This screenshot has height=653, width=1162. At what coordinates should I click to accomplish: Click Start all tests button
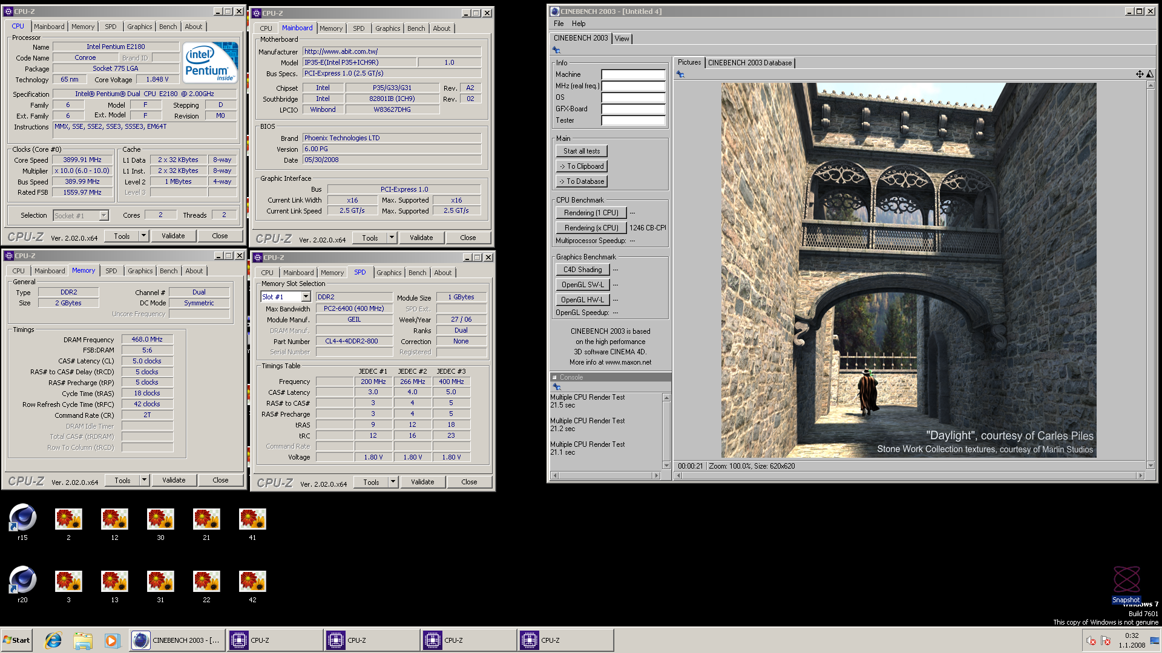(582, 151)
